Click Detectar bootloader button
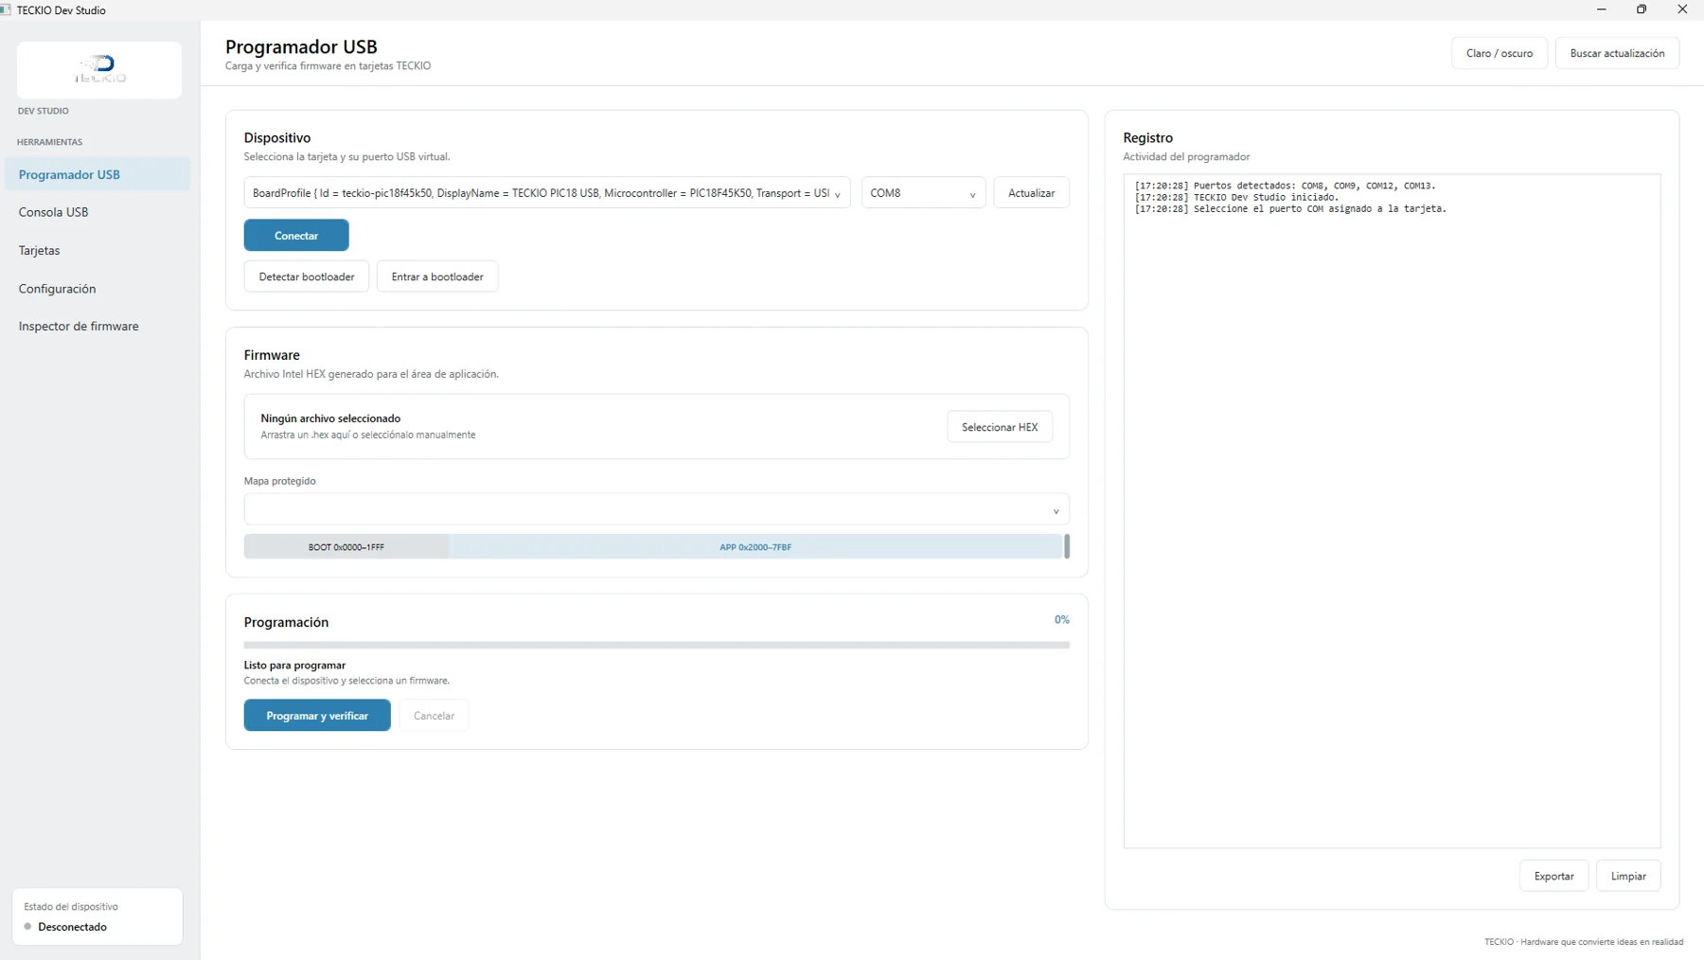 pyautogui.click(x=307, y=276)
